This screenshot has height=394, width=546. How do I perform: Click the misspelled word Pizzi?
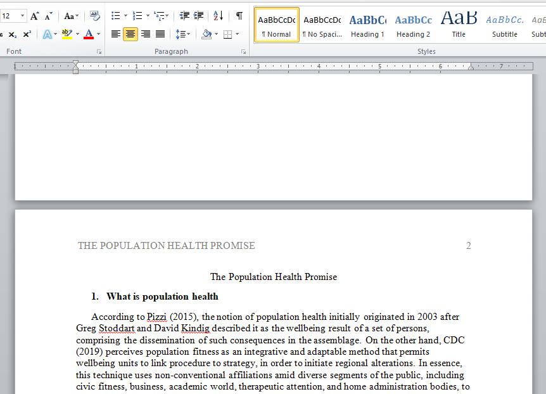pos(156,317)
